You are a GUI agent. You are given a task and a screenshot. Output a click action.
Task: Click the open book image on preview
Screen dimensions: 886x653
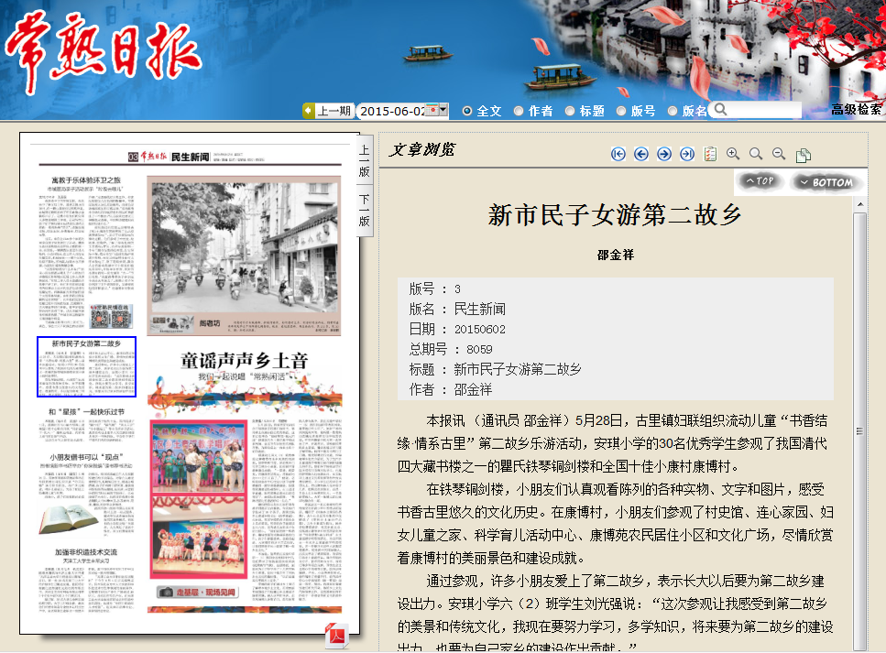[x=67, y=518]
